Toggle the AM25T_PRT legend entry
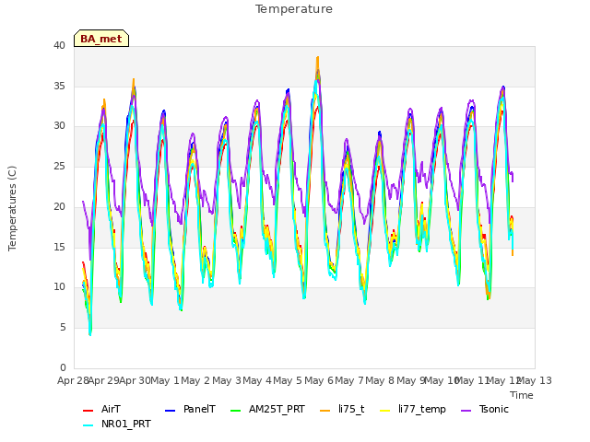The image size is (590, 442). [x=267, y=409]
